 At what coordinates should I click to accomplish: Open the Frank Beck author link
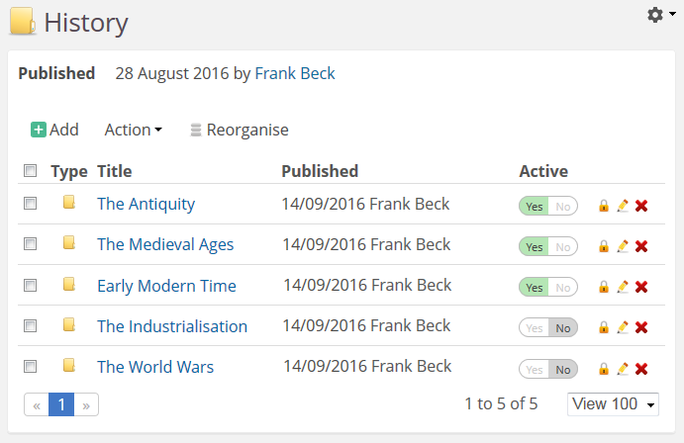click(295, 73)
